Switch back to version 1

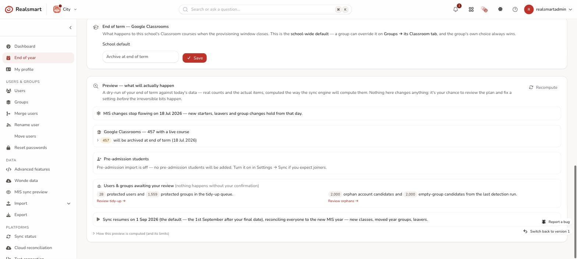[x=546, y=231]
